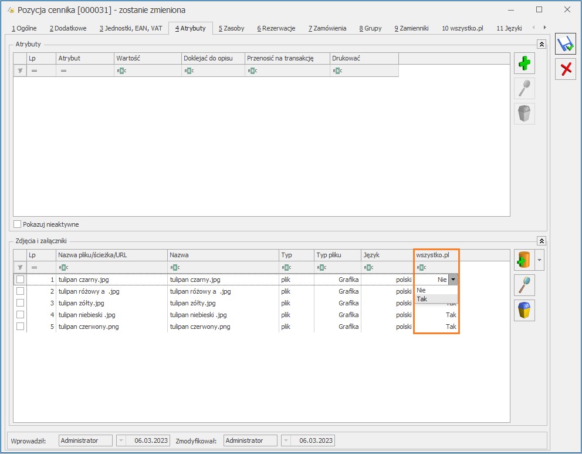Switch to 2 Dodatkowe tab
Screen dimensions: 582x454
point(68,28)
